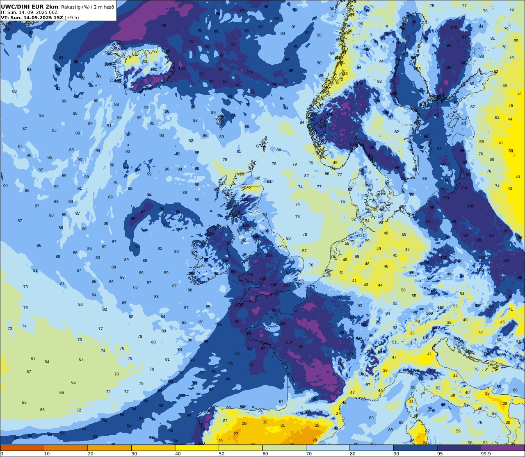
Task: Click the map value 62 on the east edge
Action: point(497,118)
